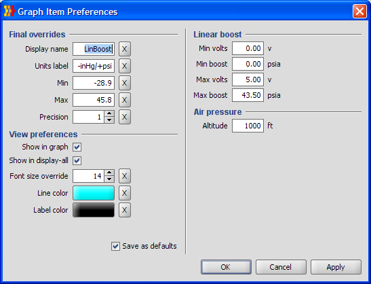
Task: Reset the Units label using its X button
Action: 124,66
